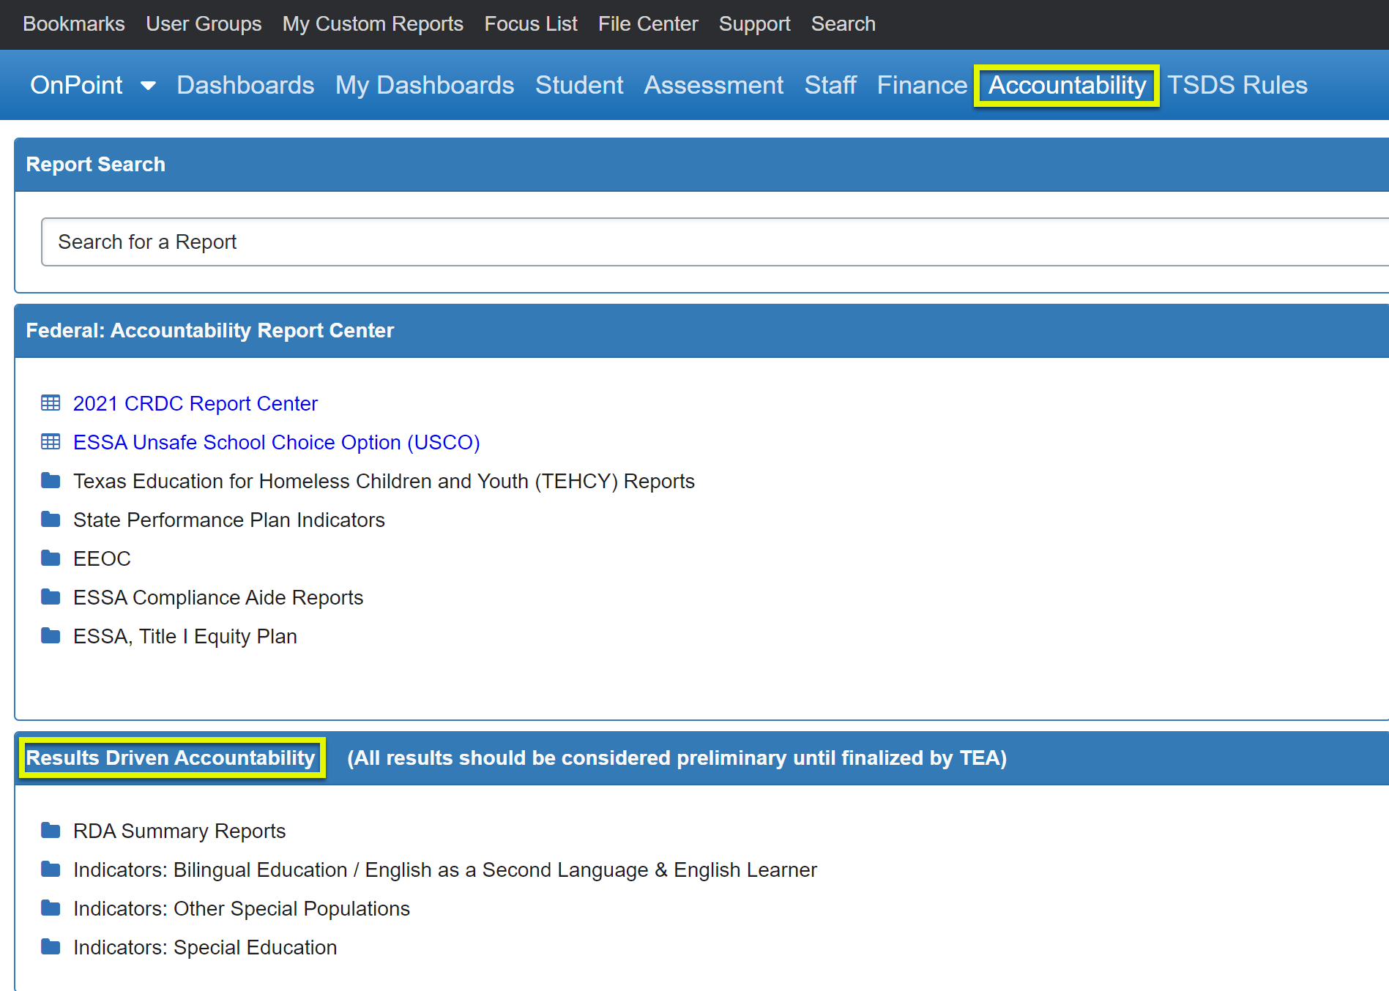The width and height of the screenshot is (1389, 991).
Task: Click the RDA Summary Reports folder icon
Action: (50, 830)
